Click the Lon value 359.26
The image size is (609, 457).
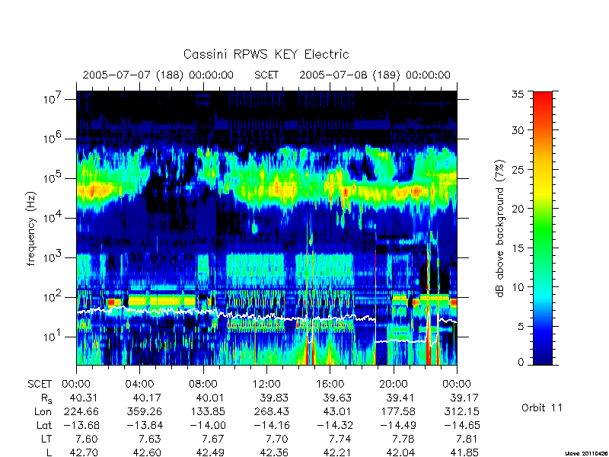[144, 411]
